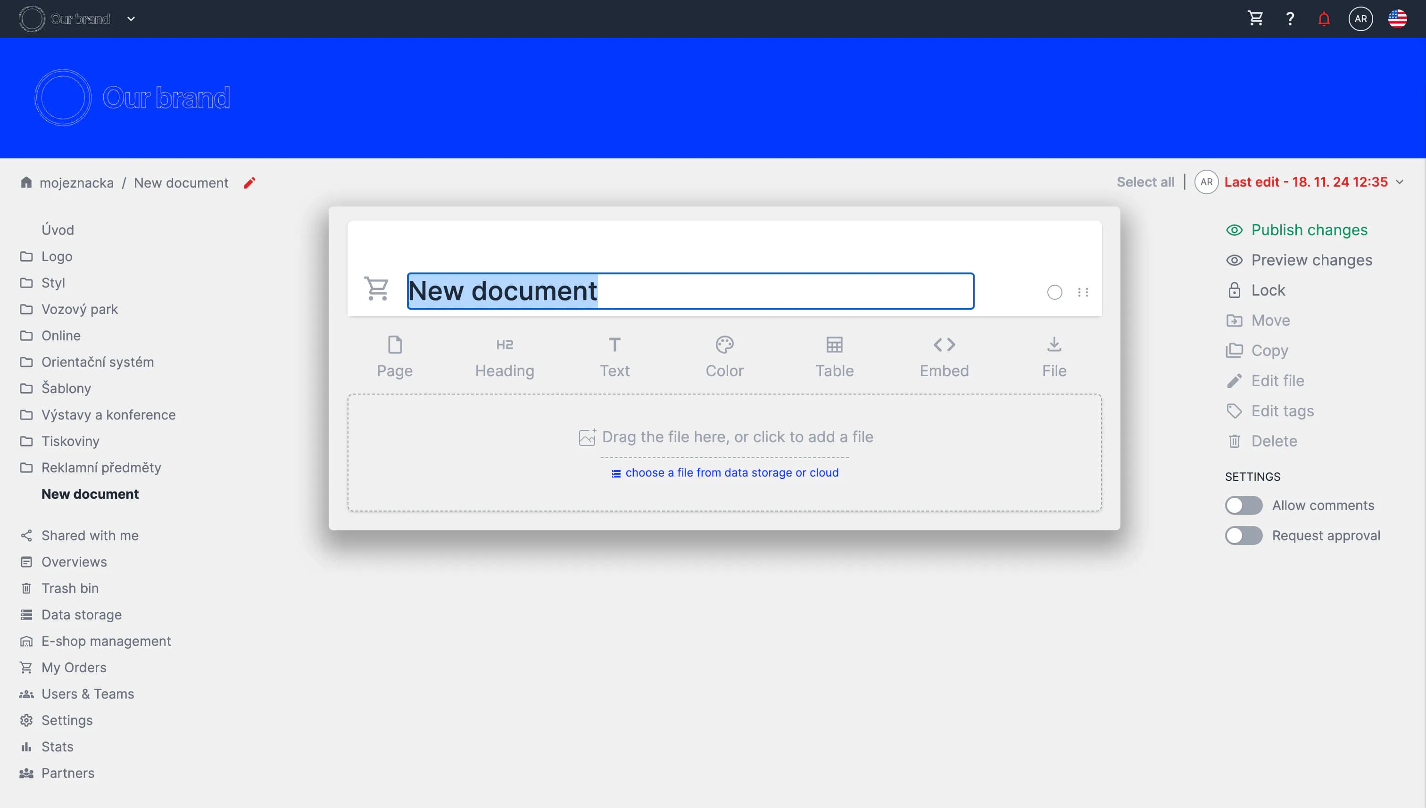Click the shopping cart icon in top bar

click(1255, 18)
